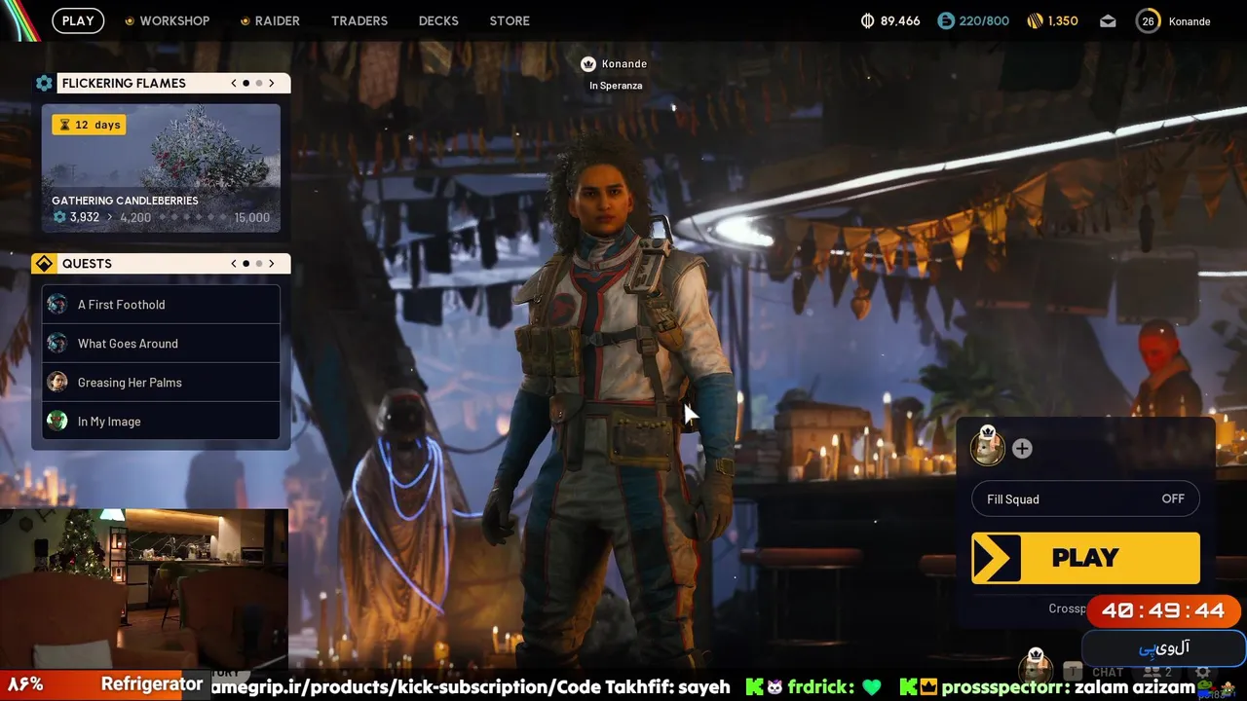Click the 12 days timer badge
The image size is (1247, 701).
coord(89,125)
